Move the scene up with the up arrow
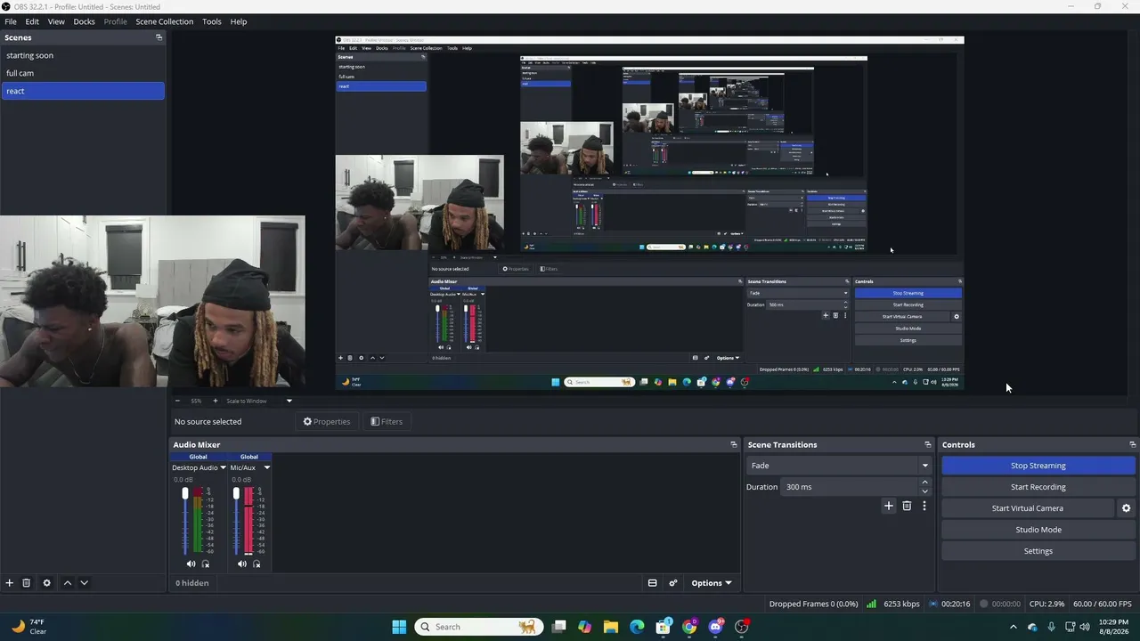This screenshot has width=1140, height=641. pos(67,583)
